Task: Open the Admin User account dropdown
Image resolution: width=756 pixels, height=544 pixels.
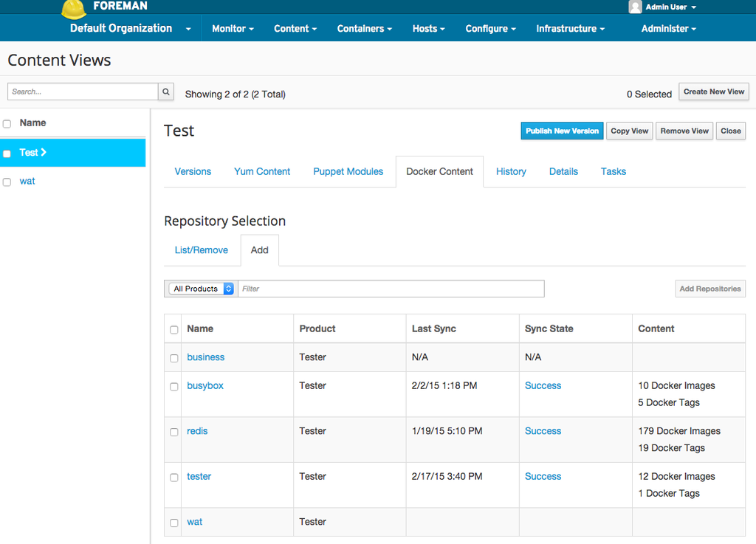Action: point(670,7)
